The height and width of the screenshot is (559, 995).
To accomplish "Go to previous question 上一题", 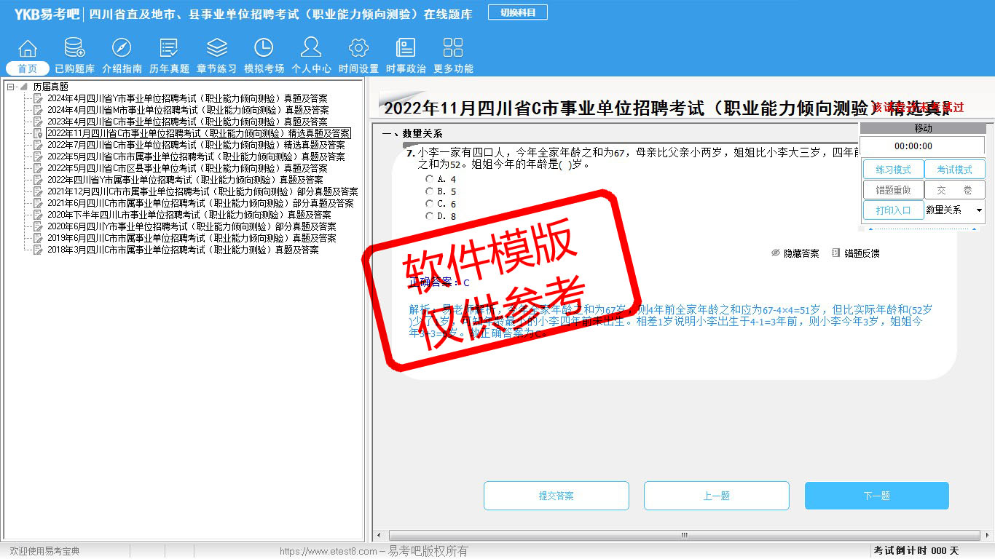I will (x=717, y=496).
